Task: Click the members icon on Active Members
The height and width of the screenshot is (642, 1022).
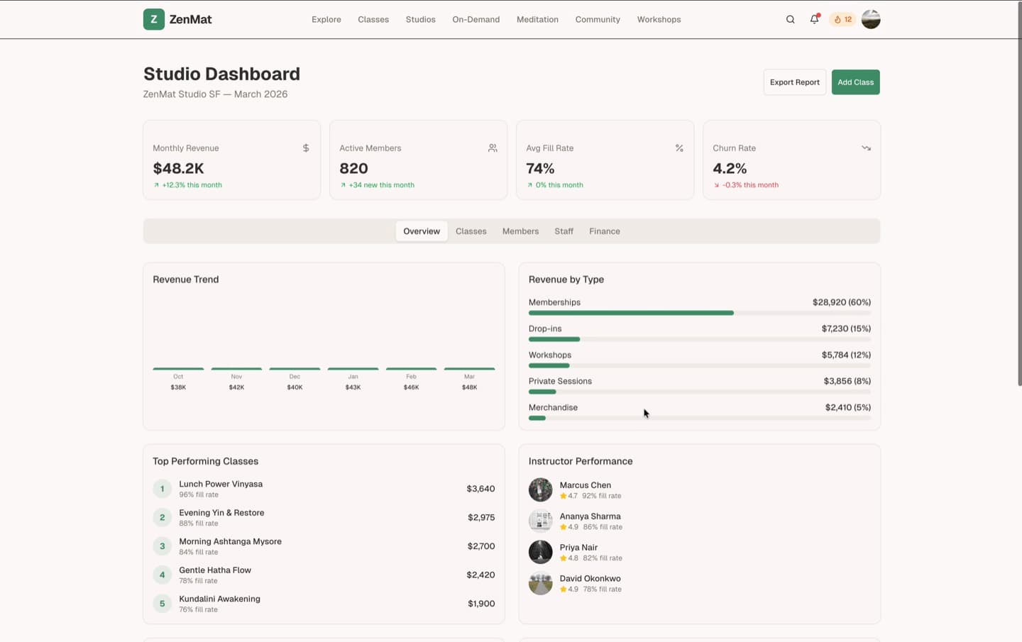Action: point(493,148)
